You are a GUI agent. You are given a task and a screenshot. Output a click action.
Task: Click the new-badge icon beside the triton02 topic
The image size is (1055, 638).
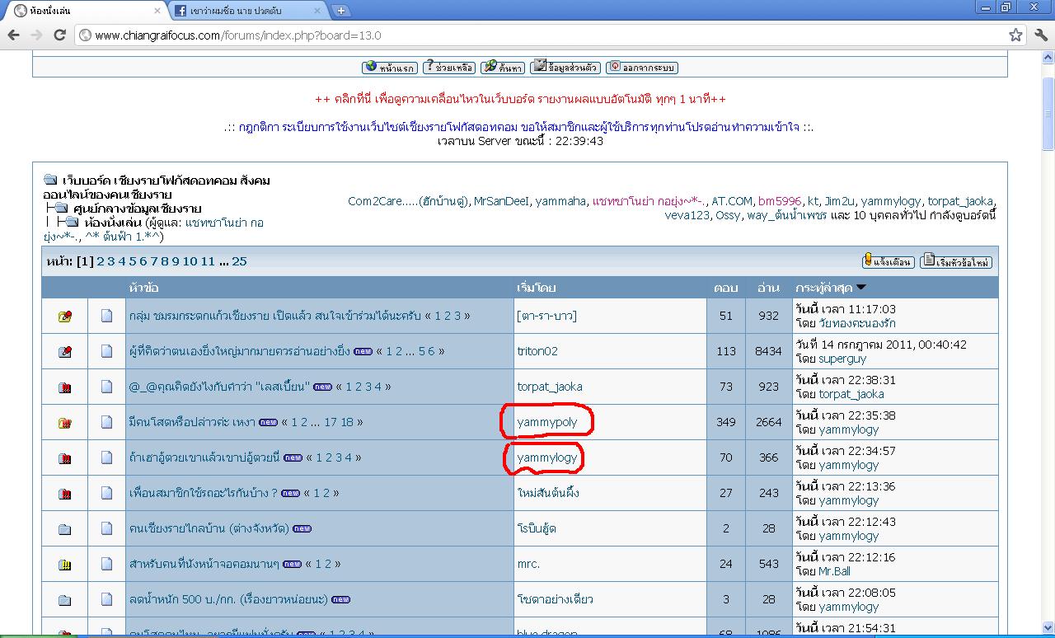[363, 351]
